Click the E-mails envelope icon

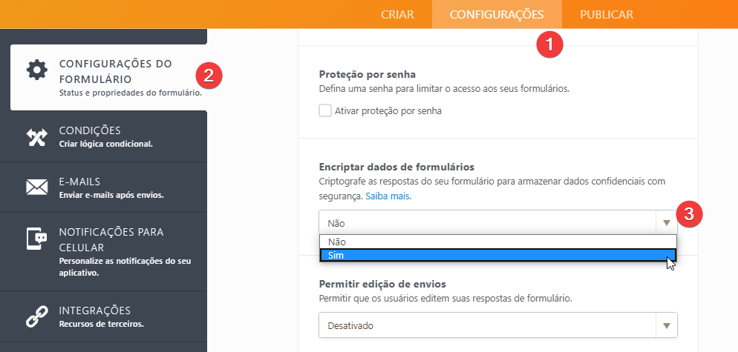(36, 187)
